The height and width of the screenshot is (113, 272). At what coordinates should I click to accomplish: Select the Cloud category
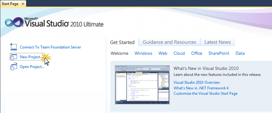(179, 53)
